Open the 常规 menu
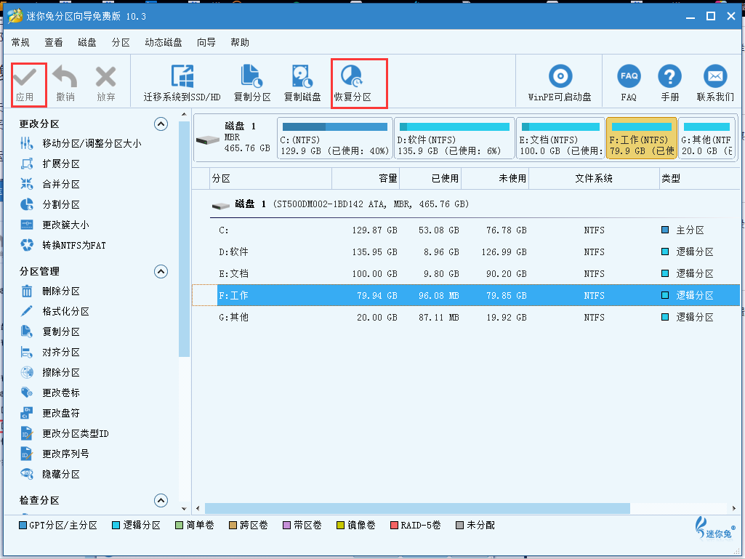The image size is (745, 559). click(x=20, y=42)
